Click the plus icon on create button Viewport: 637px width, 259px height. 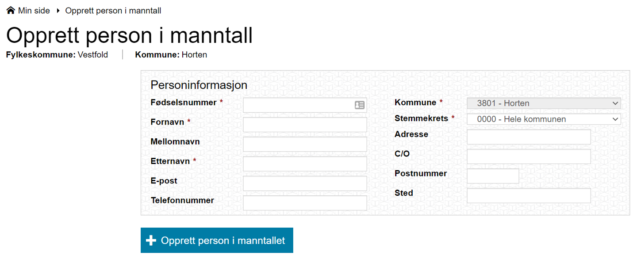click(x=151, y=240)
